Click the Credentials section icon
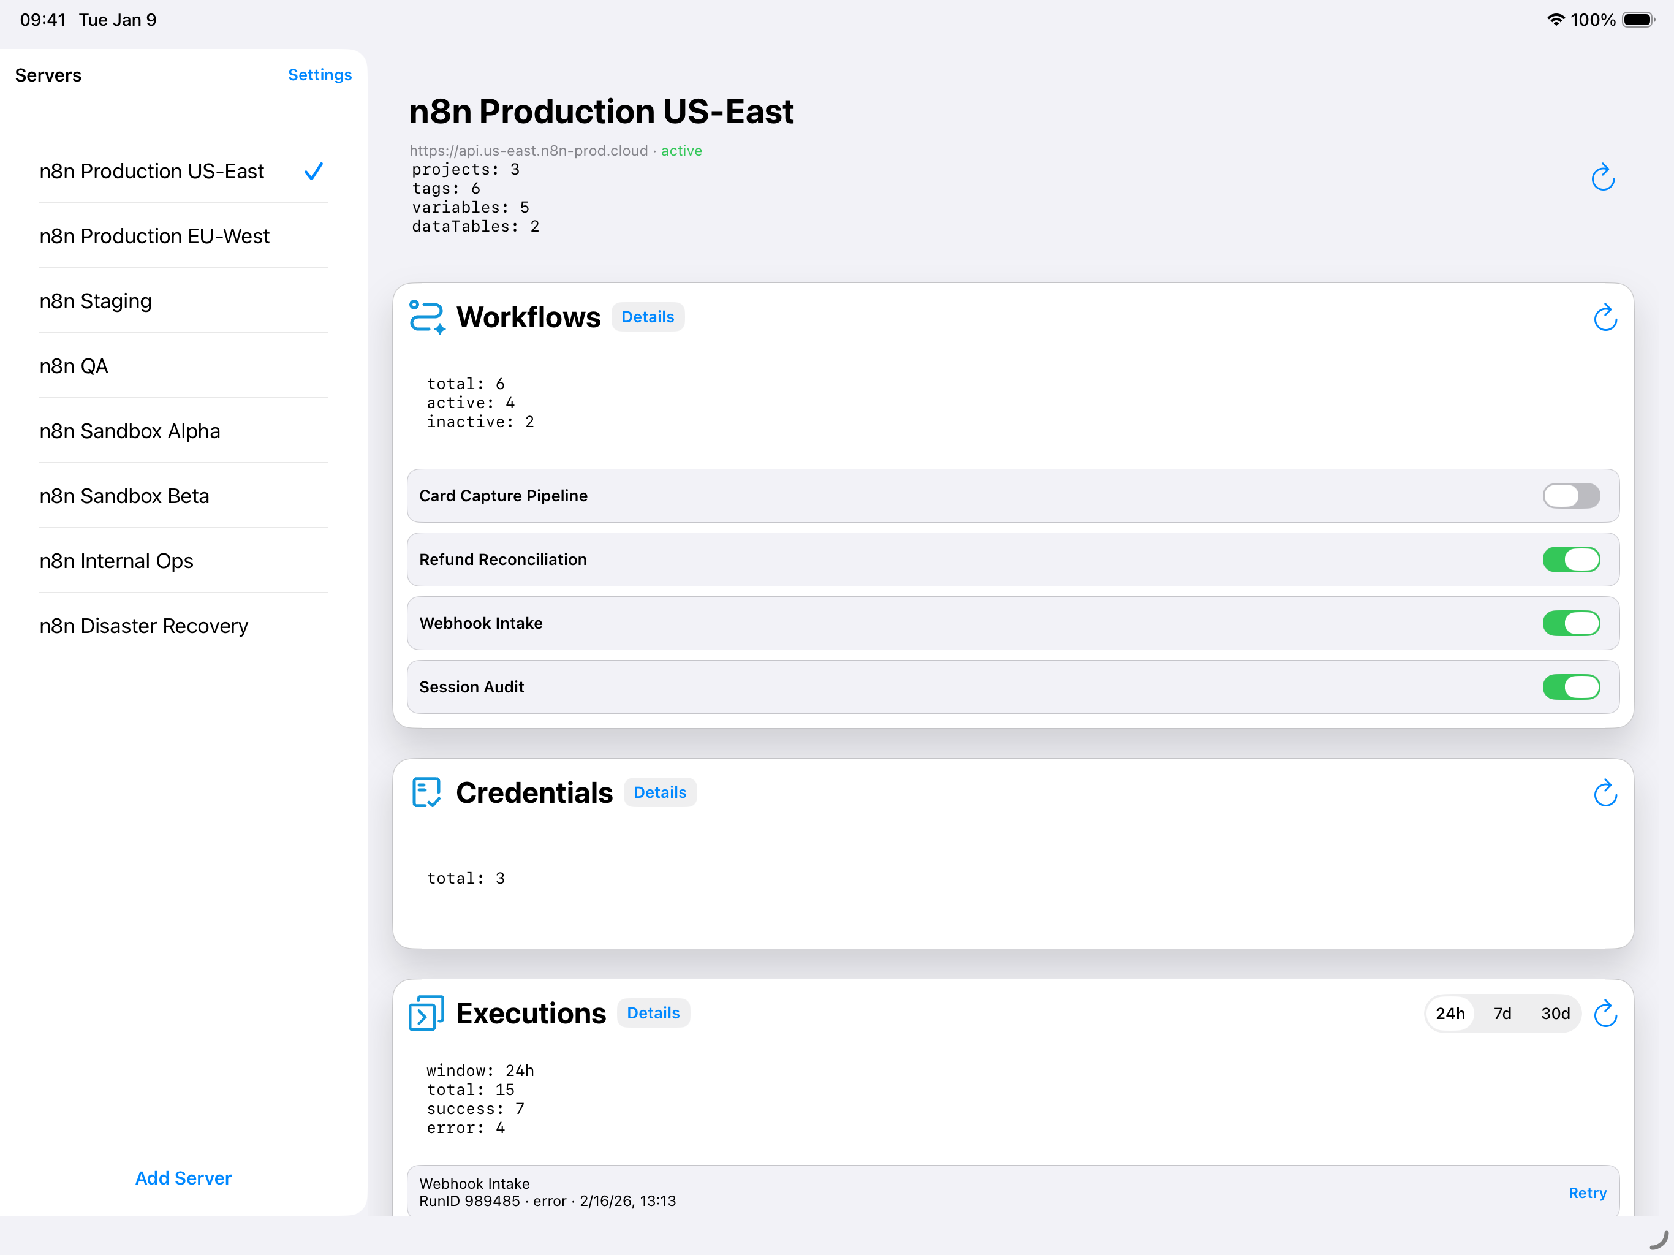Screen dimensions: 1674x1255 click(x=427, y=792)
